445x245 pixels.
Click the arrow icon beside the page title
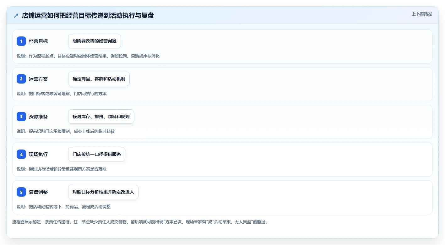[16, 15]
